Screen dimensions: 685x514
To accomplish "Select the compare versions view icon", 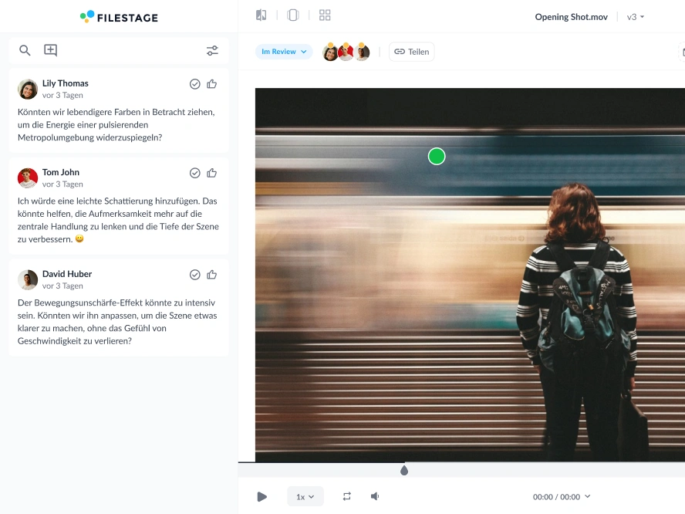I will (262, 15).
